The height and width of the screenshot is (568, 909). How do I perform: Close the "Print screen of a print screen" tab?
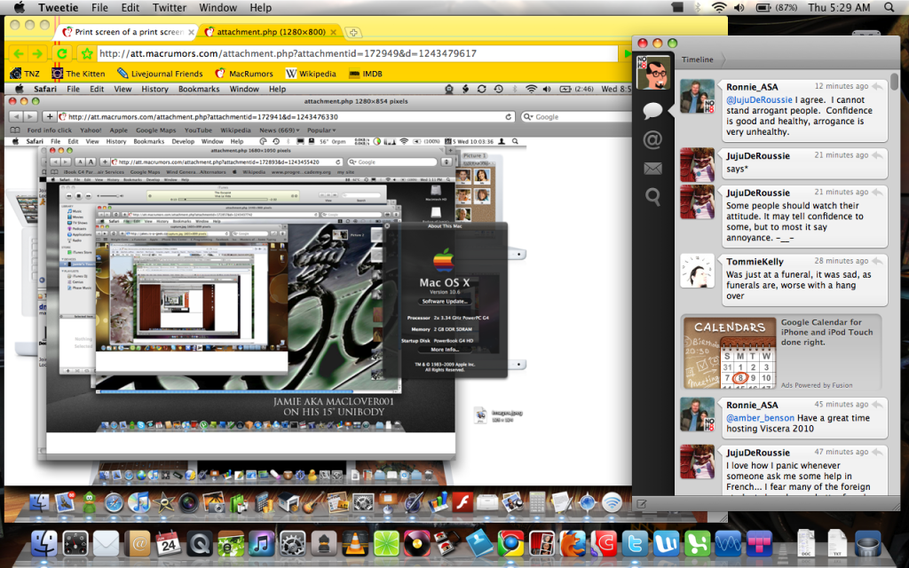192,32
